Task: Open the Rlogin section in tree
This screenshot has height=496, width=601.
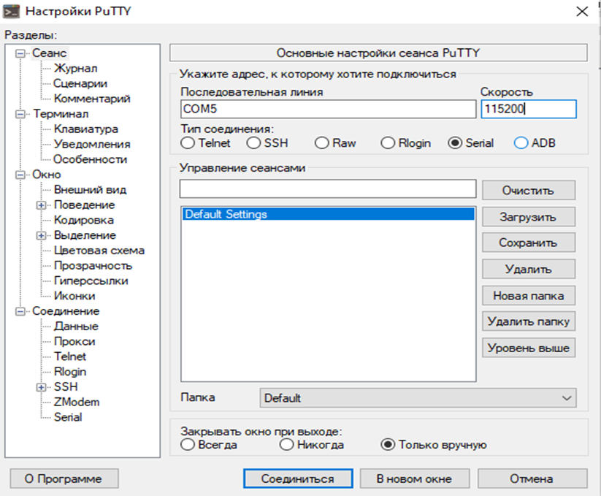Action: point(70,372)
